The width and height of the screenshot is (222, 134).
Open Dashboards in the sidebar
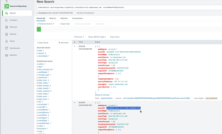coord(15,48)
